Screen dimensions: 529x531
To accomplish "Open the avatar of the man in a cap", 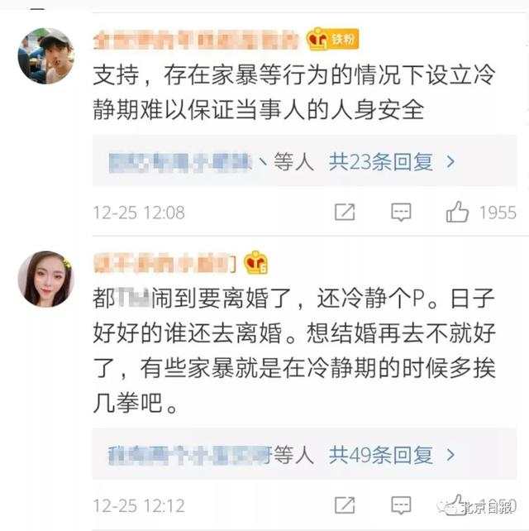I will coord(45,56).
